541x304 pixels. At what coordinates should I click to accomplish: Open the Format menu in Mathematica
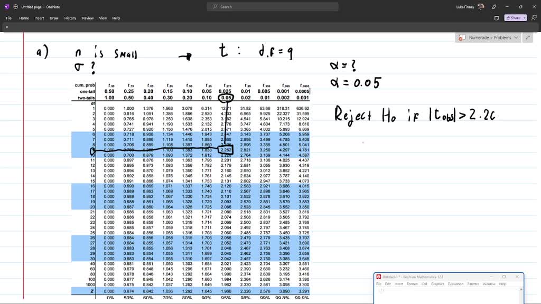coord(412,284)
